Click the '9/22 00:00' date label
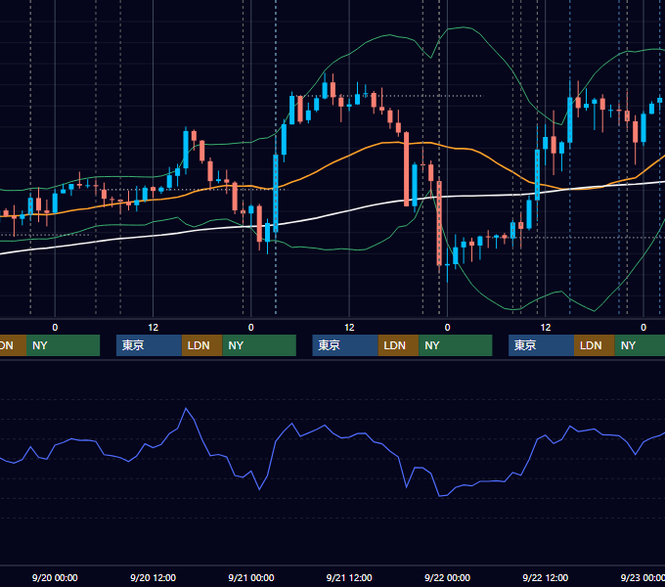 (x=448, y=577)
